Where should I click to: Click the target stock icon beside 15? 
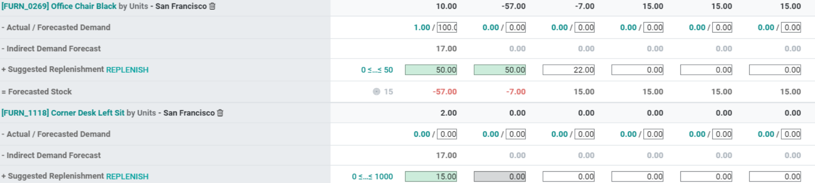pyautogui.click(x=376, y=91)
